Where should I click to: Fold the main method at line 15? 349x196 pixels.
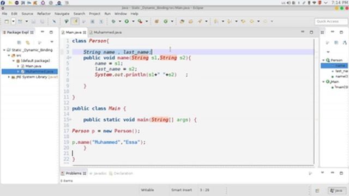[70, 120]
